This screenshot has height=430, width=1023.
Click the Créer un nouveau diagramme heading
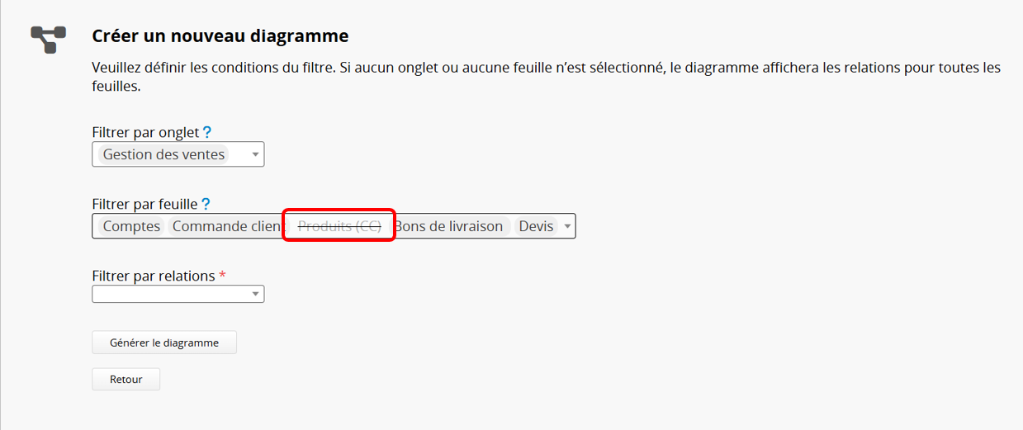[220, 36]
